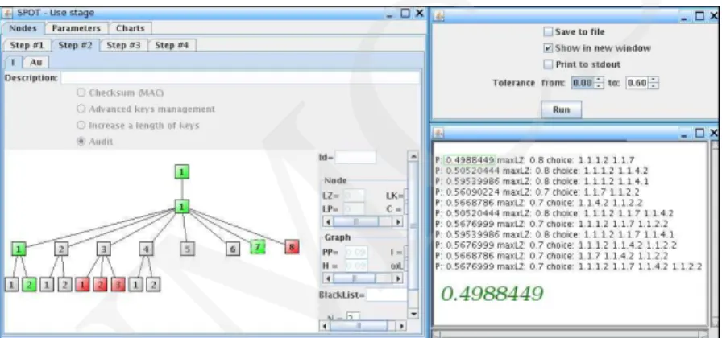Click the side panel vertical scrollbar down arrow

[x=413, y=314]
